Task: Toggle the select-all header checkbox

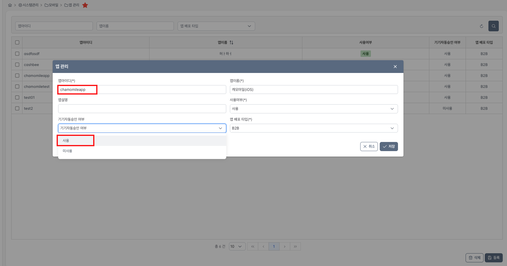Action: [17, 43]
